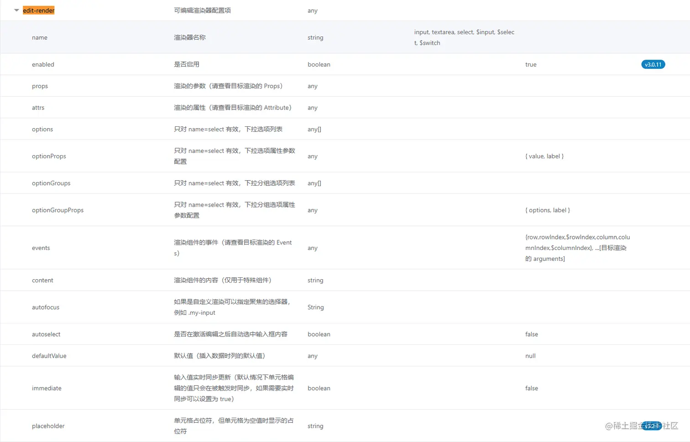Click the 仅用于特殊组件 content description
Image resolution: width=690 pixels, height=442 pixels.
tap(223, 280)
